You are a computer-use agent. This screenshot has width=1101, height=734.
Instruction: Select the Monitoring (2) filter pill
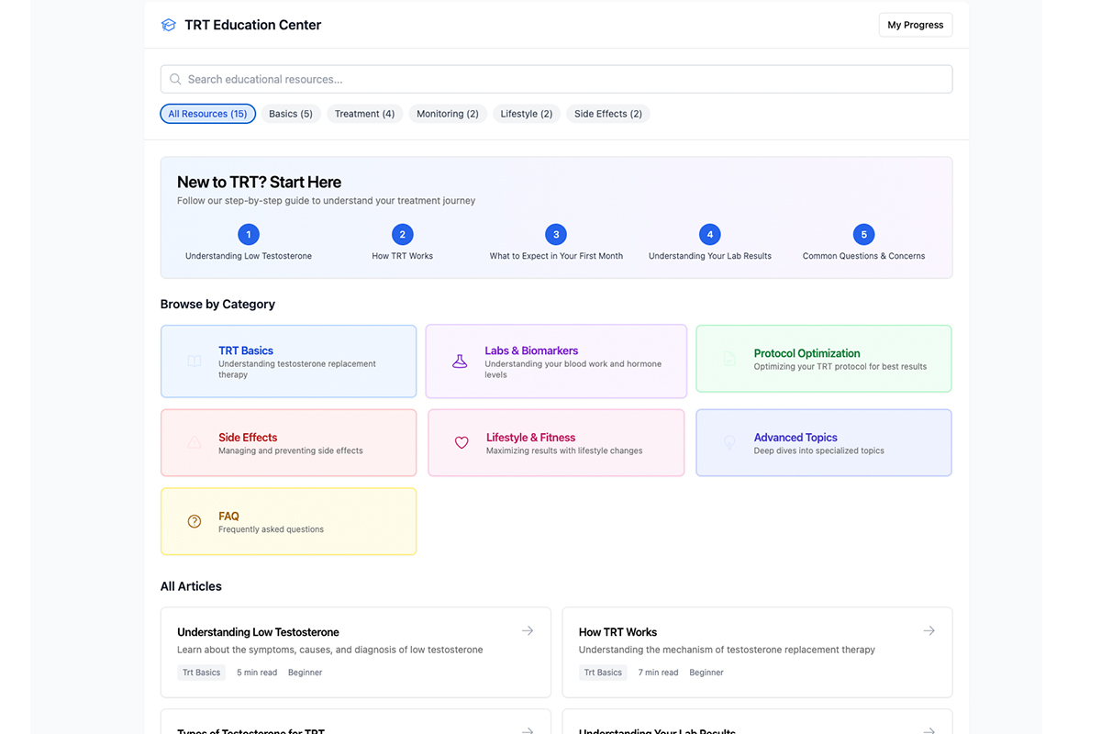tap(448, 113)
